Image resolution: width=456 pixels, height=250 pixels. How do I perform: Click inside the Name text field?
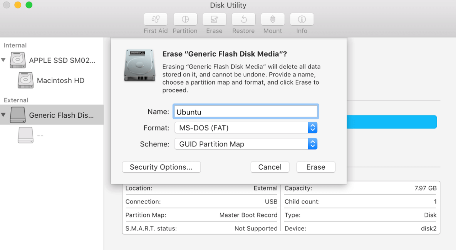[245, 112]
